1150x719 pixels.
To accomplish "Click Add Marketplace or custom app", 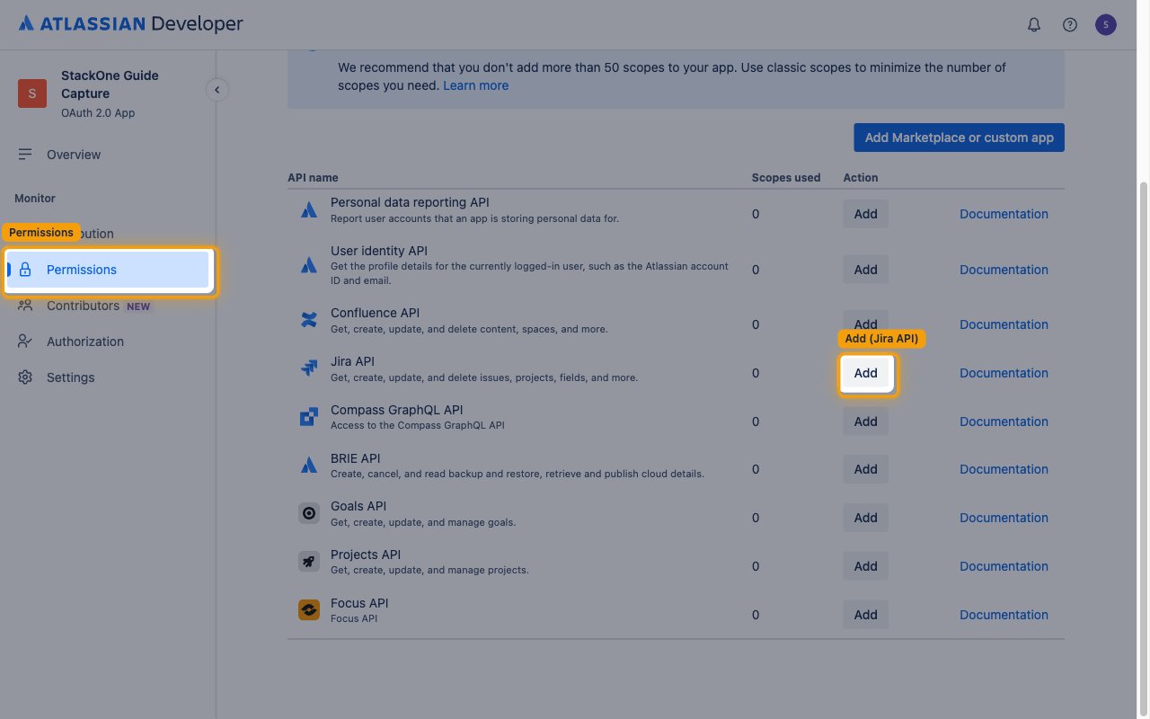I will click(959, 138).
